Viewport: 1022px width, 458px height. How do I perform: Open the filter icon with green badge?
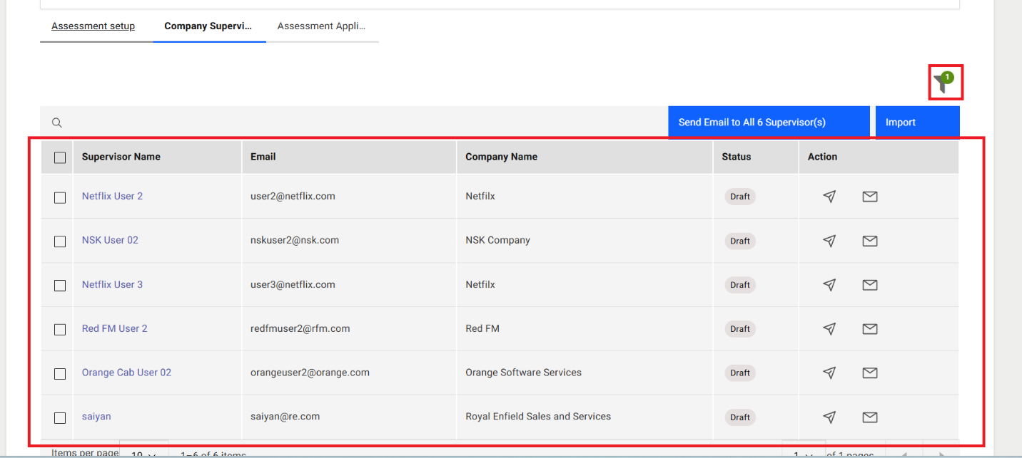click(x=944, y=83)
